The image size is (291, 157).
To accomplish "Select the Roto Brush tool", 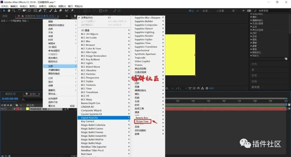I will [67, 11].
